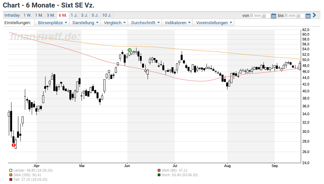Click 'Letzter: 48,85 (16.09.20)' legend text

pos(33,170)
